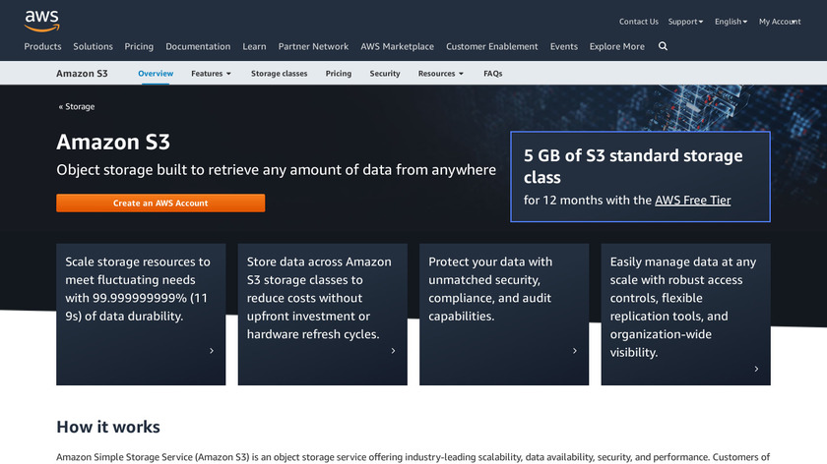Click the How it works heading
The image size is (827, 464).
108,427
